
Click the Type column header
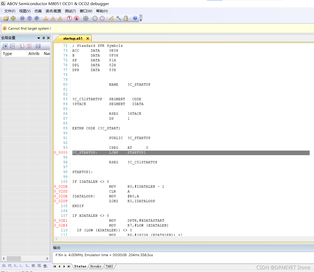pyautogui.click(x=14, y=54)
